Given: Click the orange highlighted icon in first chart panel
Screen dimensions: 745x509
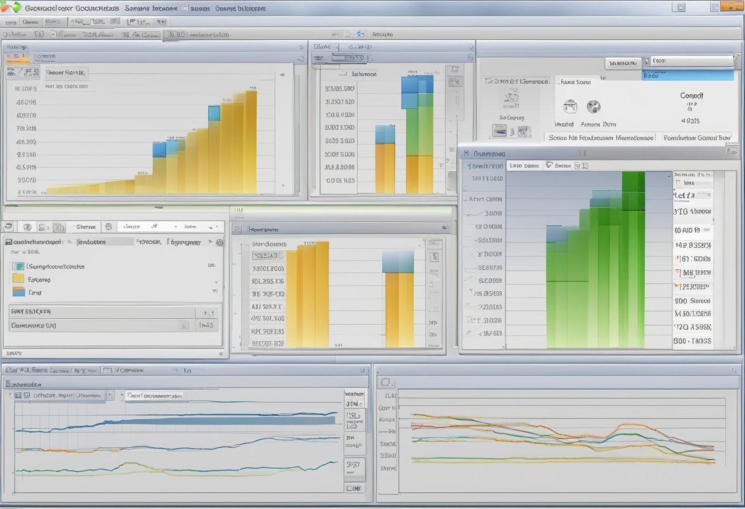Looking at the screenshot, I should tap(16, 59).
